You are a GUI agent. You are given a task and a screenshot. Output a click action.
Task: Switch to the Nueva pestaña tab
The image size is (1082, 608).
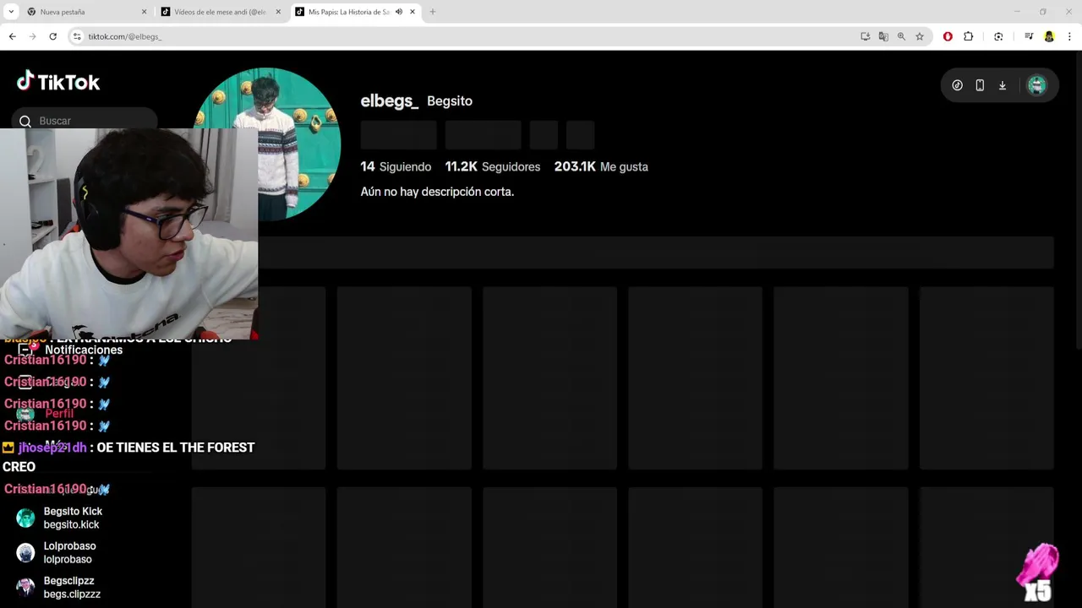(87, 12)
